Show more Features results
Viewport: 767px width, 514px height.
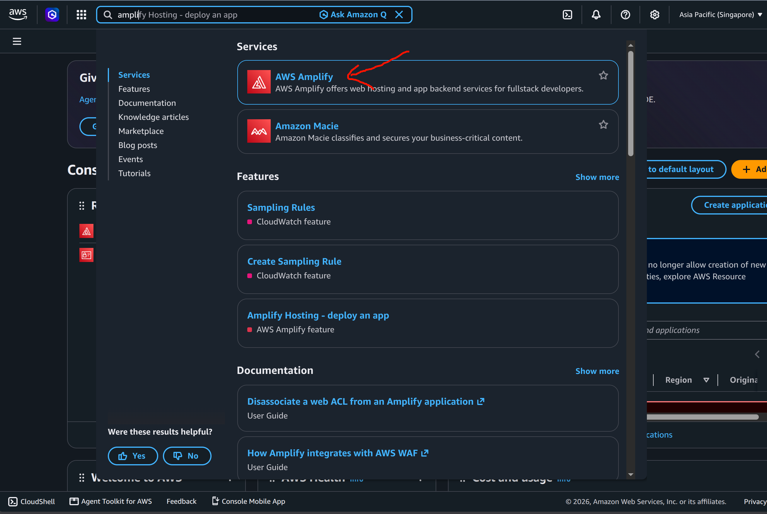click(x=597, y=177)
